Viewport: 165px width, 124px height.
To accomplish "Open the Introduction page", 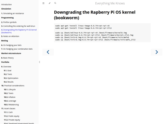I will point(6,5).
